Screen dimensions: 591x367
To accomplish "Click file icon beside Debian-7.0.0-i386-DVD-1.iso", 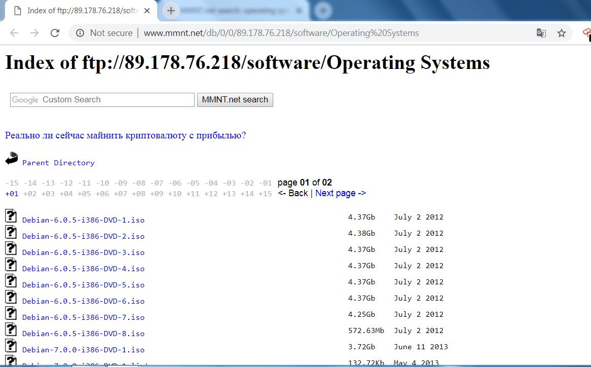I will click(11, 346).
